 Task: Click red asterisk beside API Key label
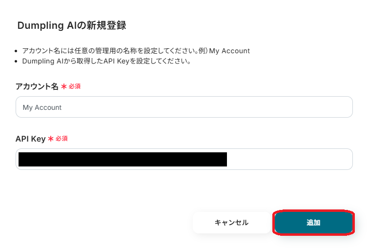50,139
